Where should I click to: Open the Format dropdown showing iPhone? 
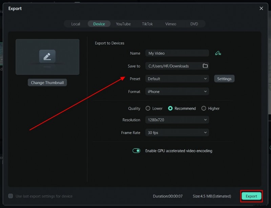tap(177, 91)
